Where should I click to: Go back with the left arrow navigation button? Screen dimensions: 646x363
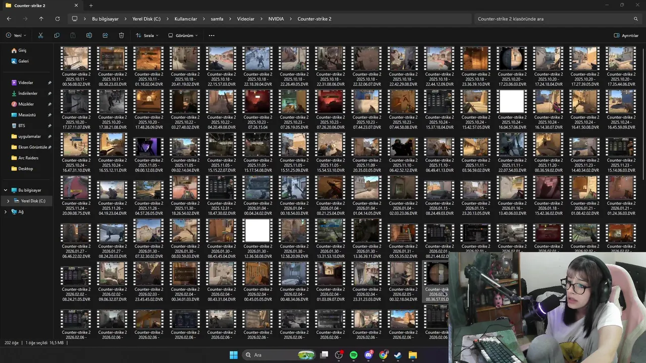coord(9,19)
